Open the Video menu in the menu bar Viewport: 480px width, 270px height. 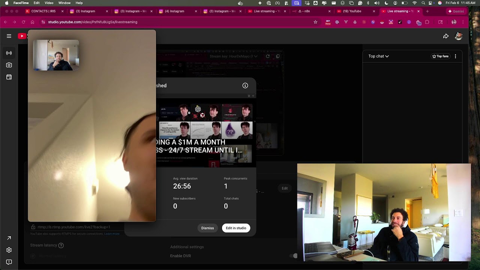click(49, 3)
